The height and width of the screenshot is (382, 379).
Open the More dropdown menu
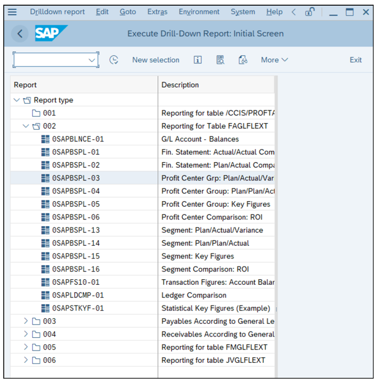pos(274,60)
